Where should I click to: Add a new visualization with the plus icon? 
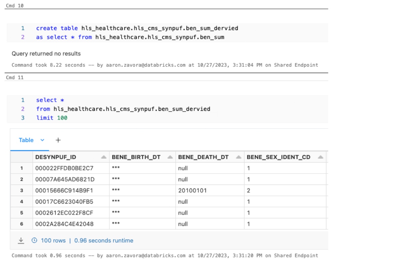pos(58,140)
